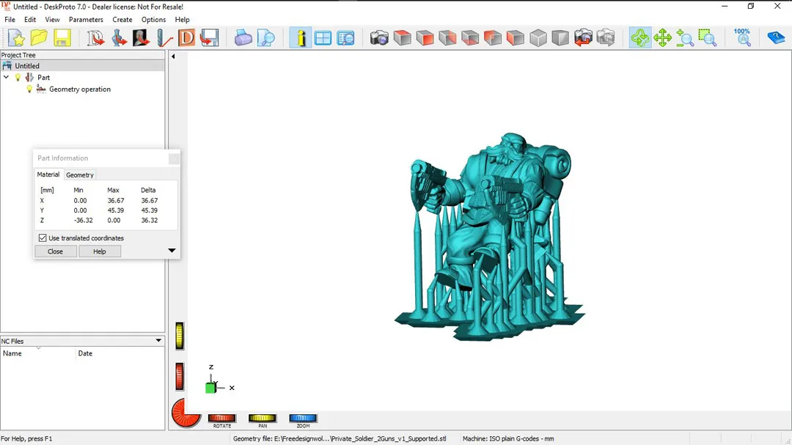Click the Load vector file toolbar icon
The height and width of the screenshot is (445, 792).
click(95, 38)
